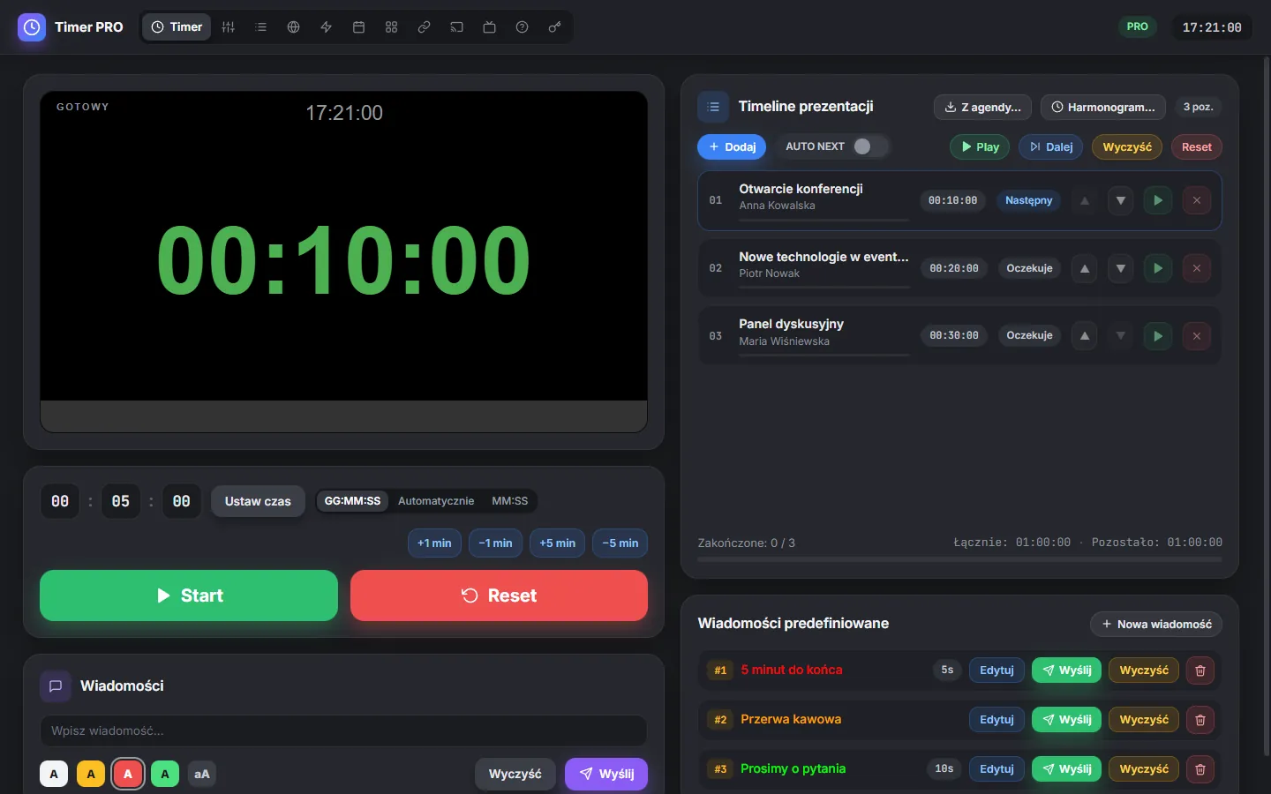
Task: Move Otwarcie konferencji down in timeline
Action: 1121,200
